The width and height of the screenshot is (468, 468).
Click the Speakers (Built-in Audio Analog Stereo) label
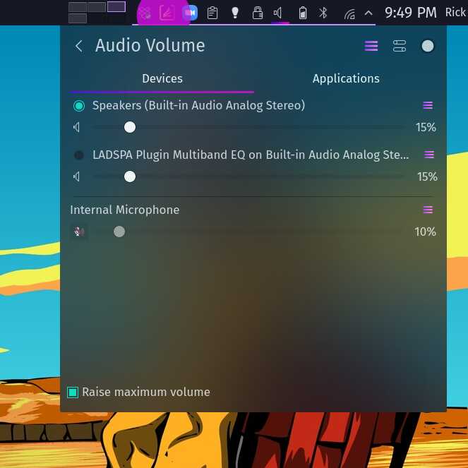[x=198, y=106]
